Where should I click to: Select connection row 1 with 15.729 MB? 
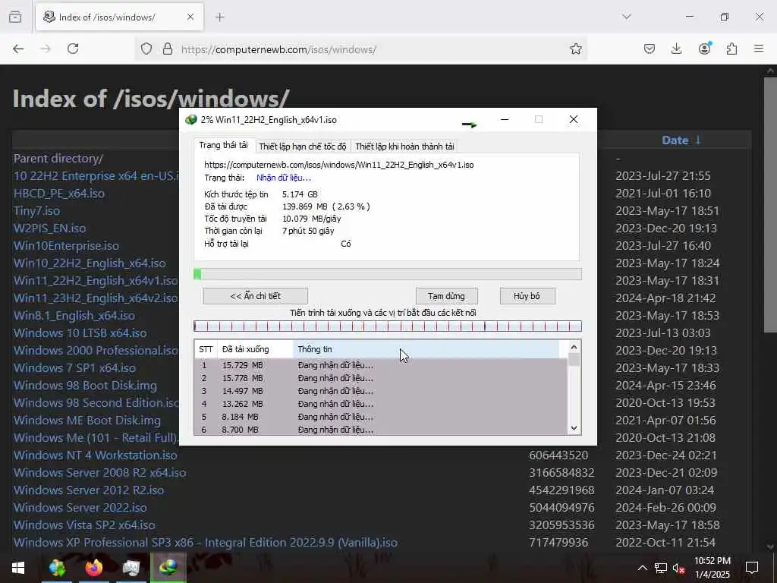point(381,365)
